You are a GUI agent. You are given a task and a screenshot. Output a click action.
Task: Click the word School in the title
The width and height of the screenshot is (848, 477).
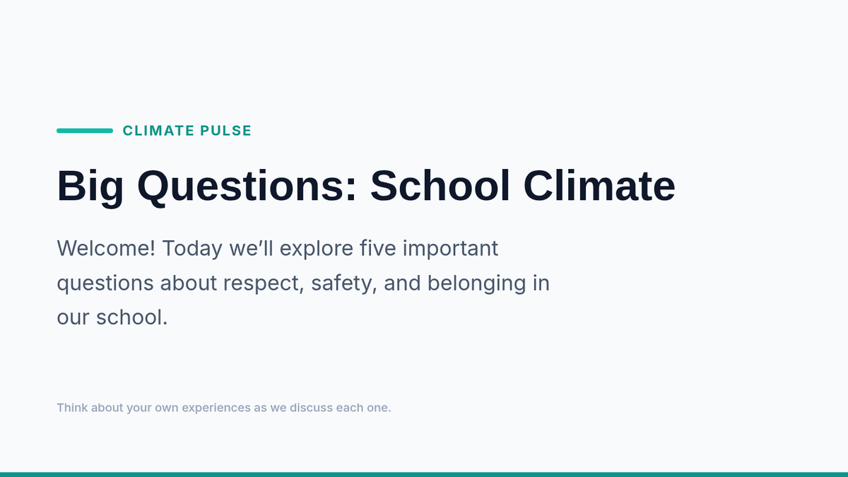440,187
